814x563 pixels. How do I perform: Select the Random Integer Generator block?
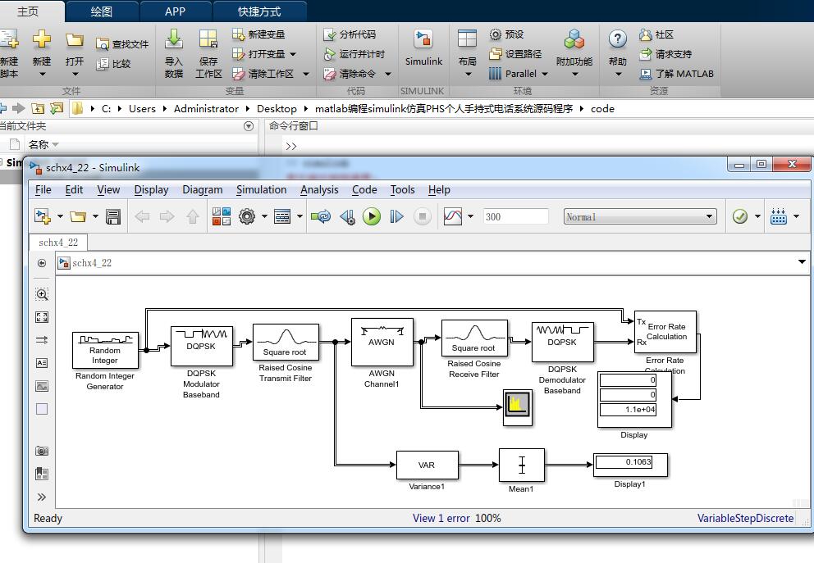[x=105, y=350]
